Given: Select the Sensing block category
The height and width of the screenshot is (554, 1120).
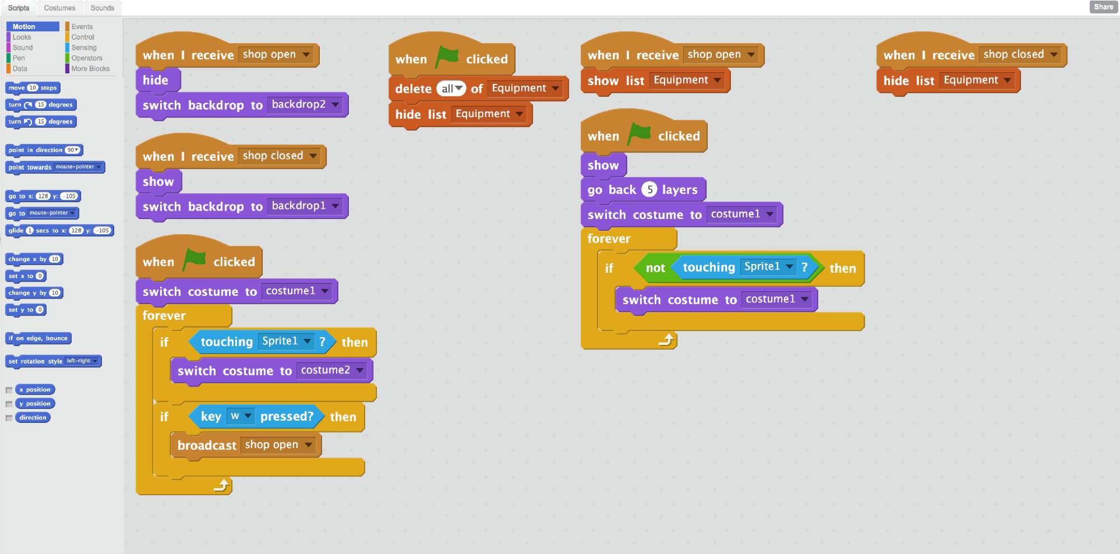Looking at the screenshot, I should [x=84, y=47].
